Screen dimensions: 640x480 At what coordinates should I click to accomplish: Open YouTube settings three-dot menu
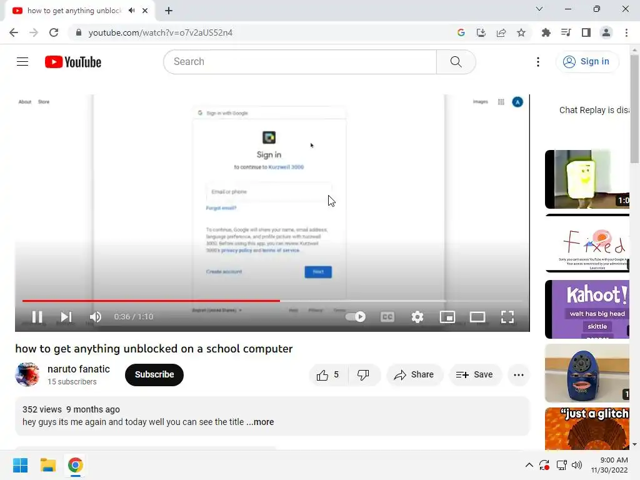[538, 62]
